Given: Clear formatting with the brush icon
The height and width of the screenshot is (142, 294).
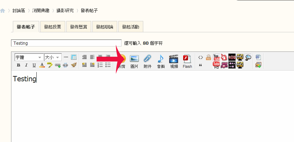Looking at the screenshot, I should 74,65.
